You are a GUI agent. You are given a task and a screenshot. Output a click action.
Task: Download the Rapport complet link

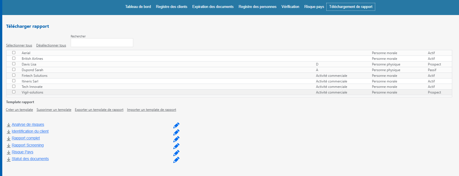[x=26, y=138]
